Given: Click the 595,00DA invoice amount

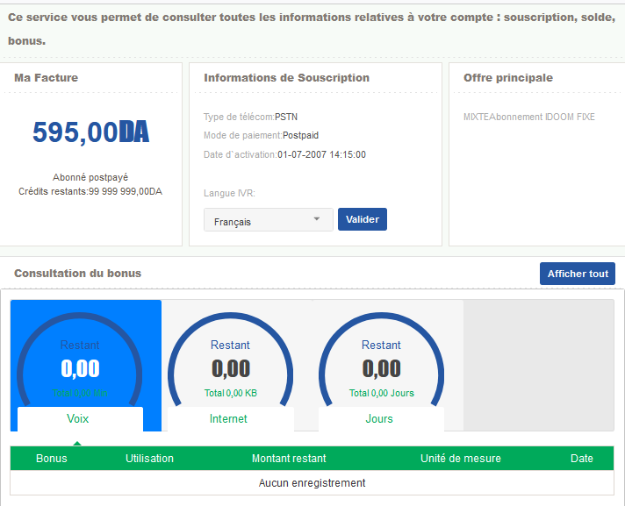Looking at the screenshot, I should [90, 132].
